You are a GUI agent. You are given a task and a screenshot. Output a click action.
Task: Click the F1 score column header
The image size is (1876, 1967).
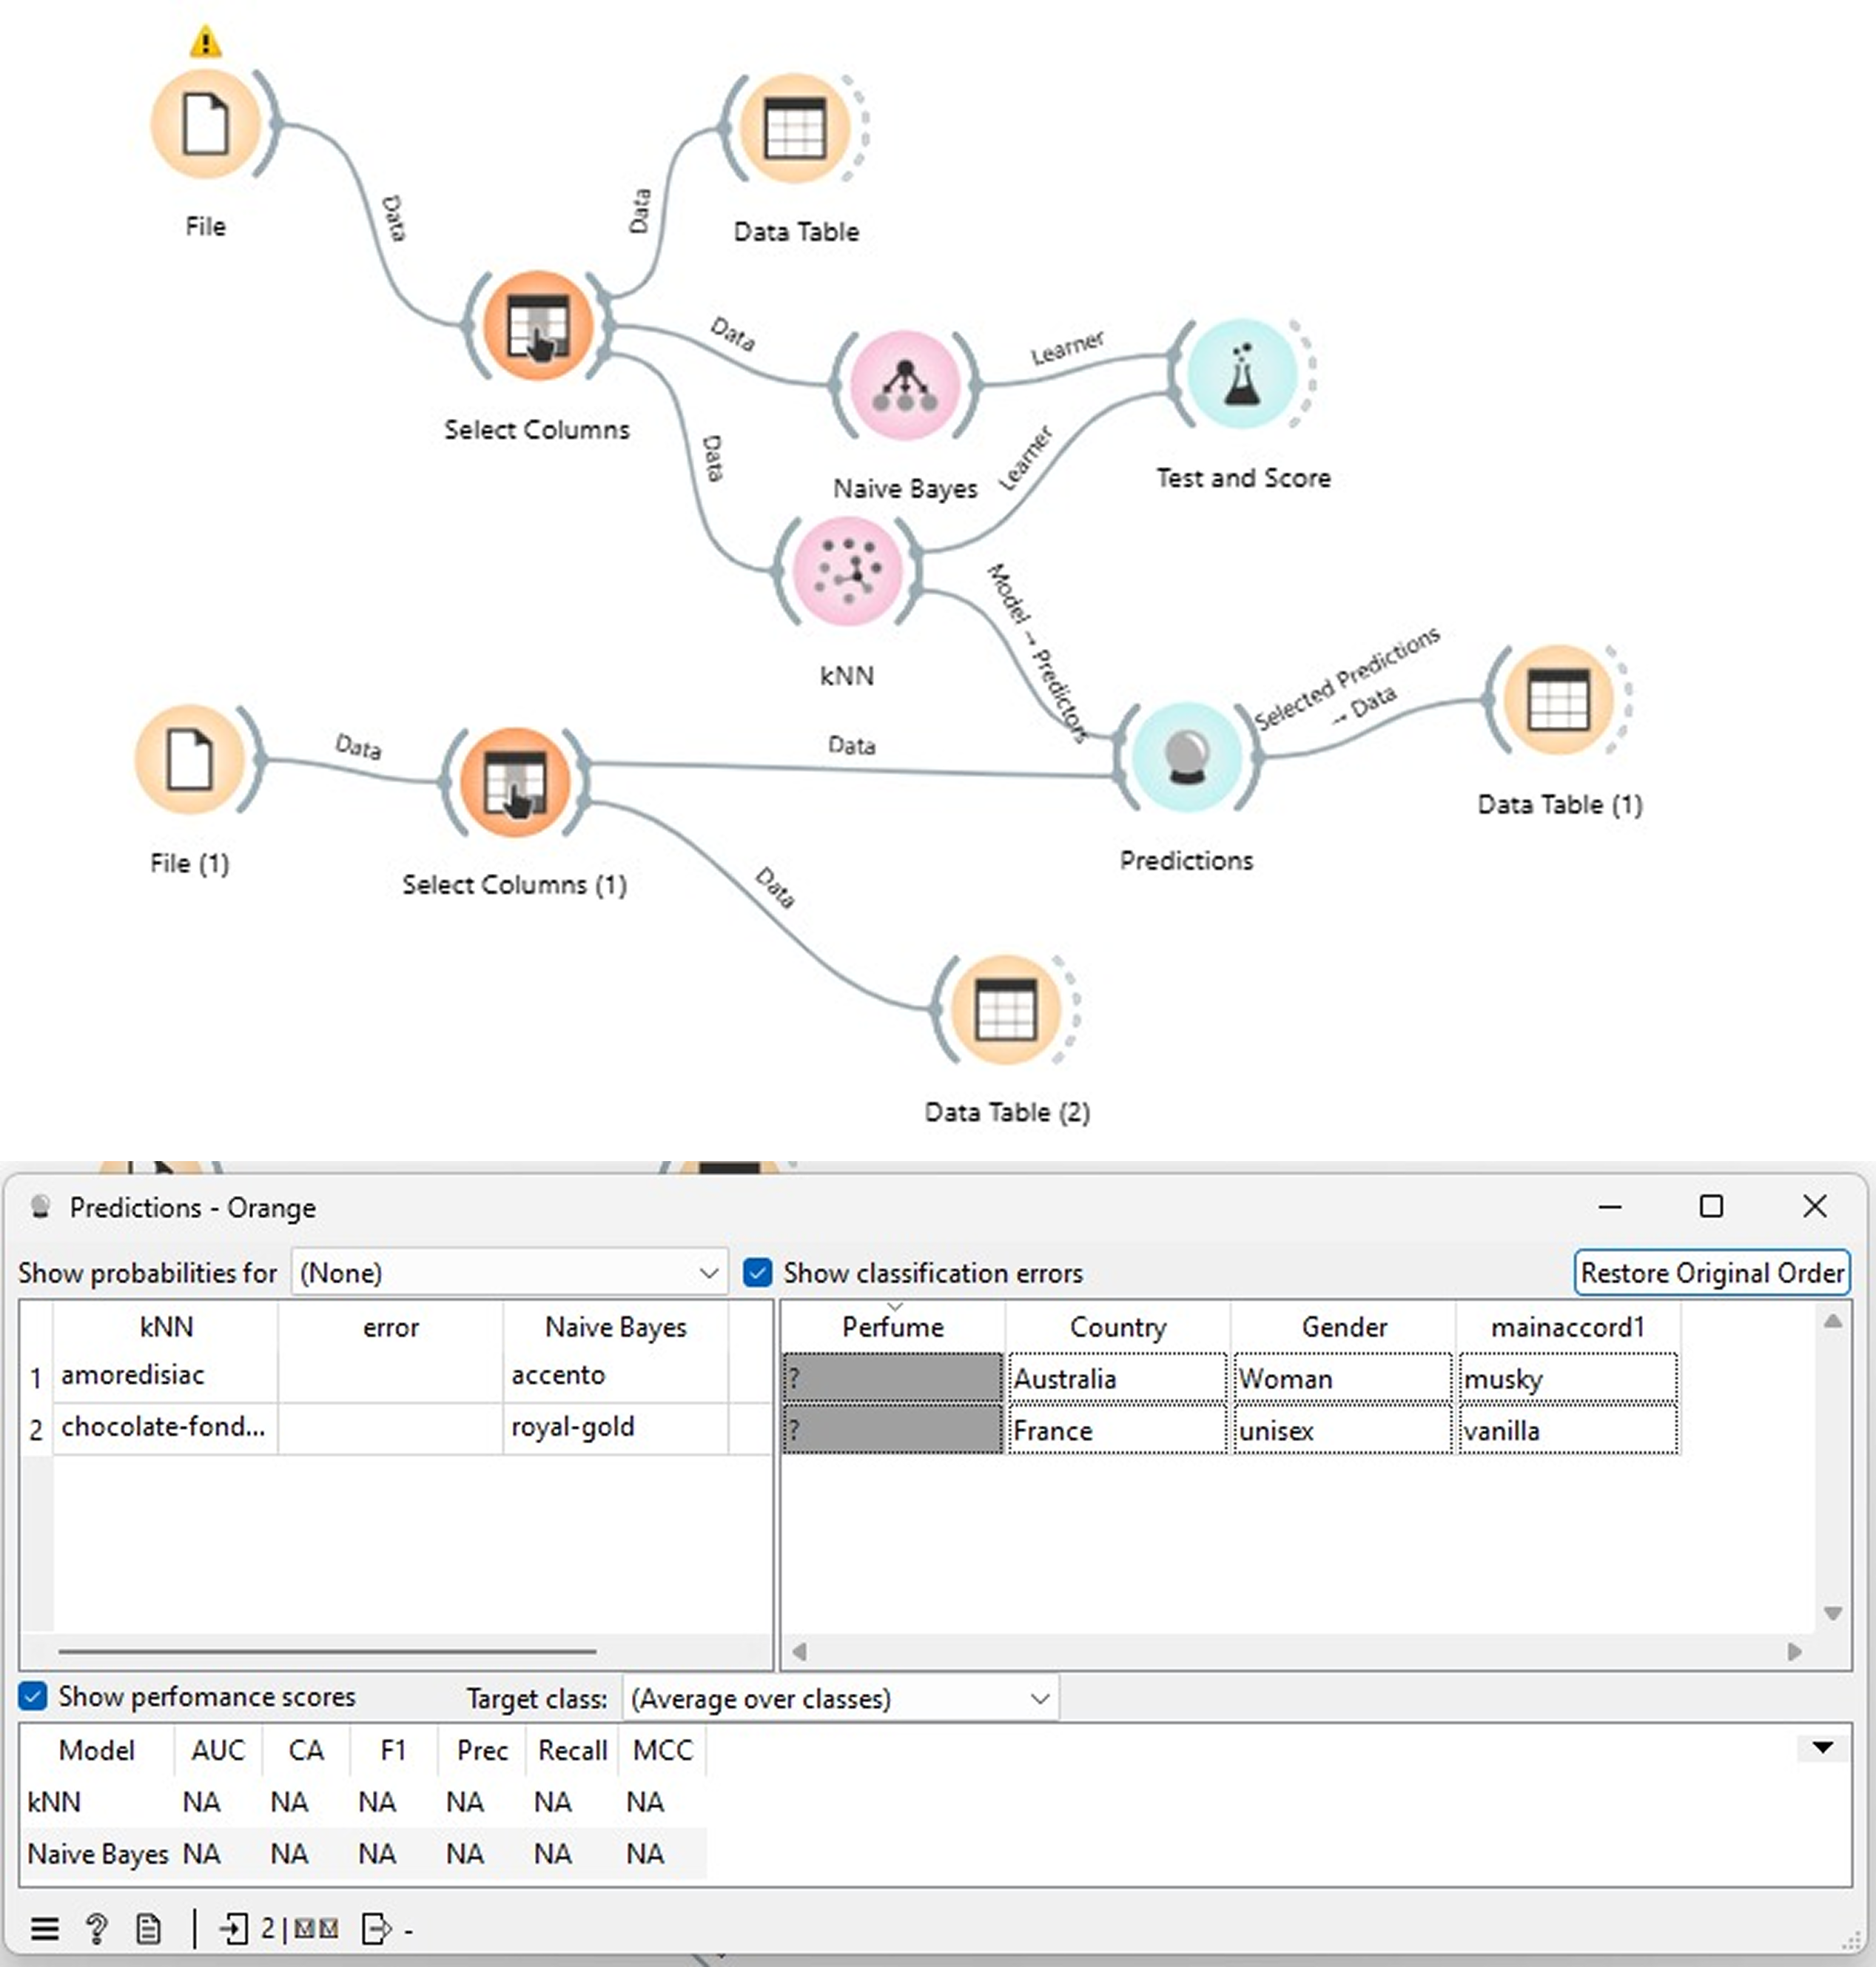(394, 1750)
